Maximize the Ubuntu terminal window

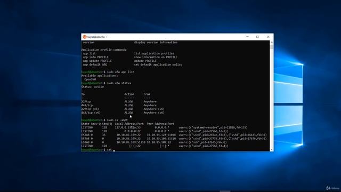257,37
